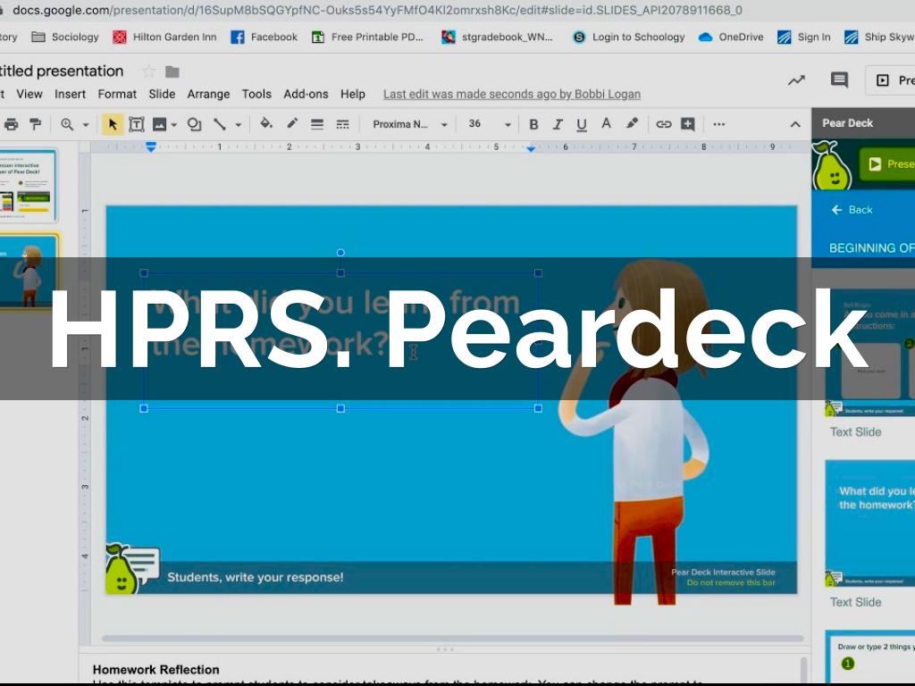Click the border color pencil icon

[291, 124]
